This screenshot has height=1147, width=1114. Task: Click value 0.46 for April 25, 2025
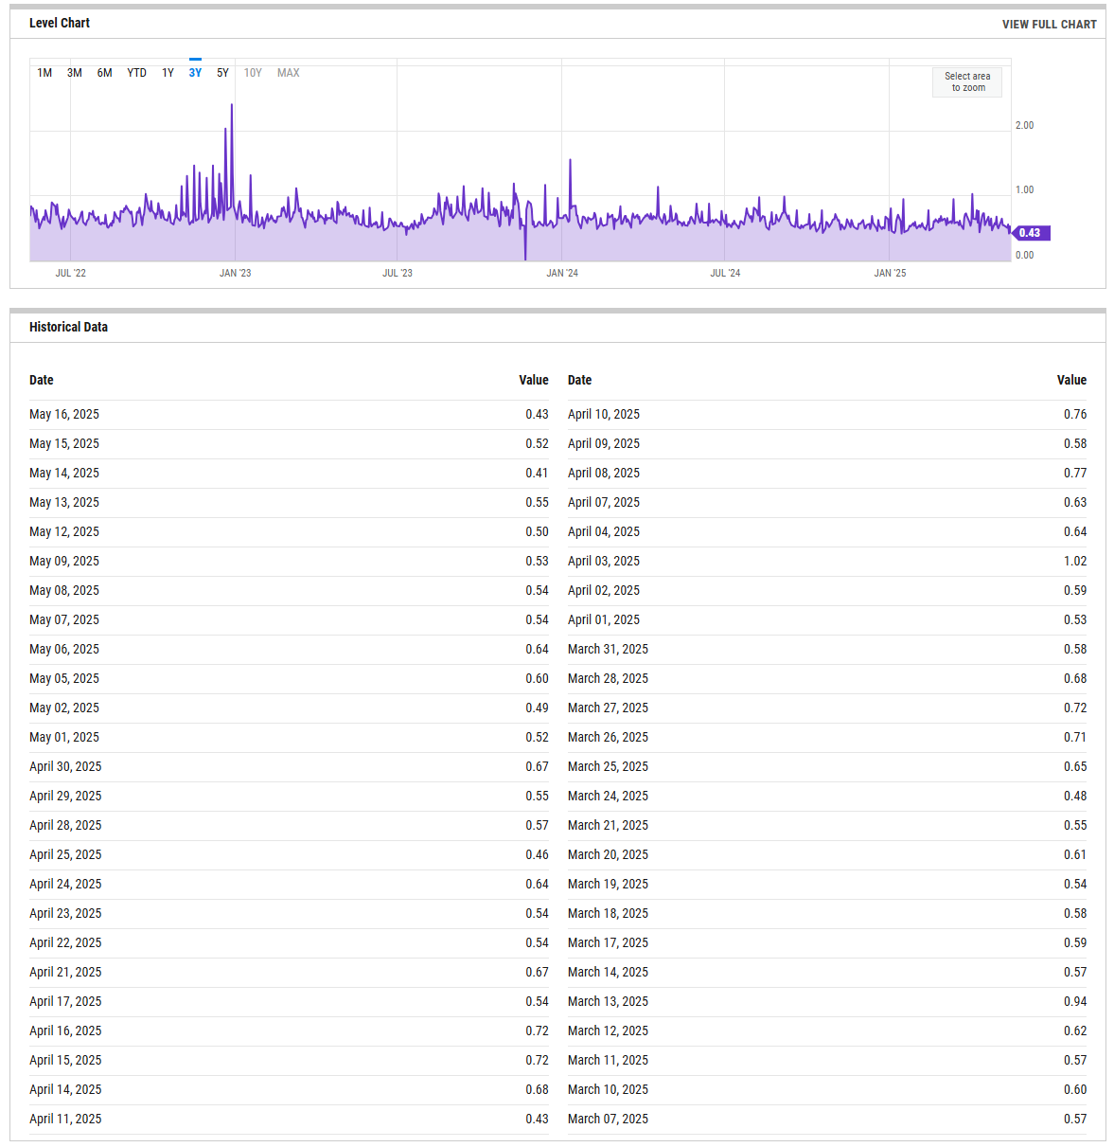click(537, 854)
